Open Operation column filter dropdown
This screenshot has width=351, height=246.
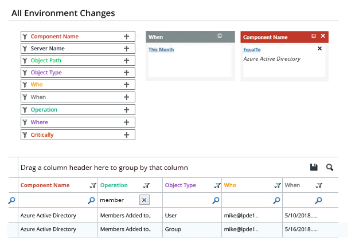click(x=146, y=185)
